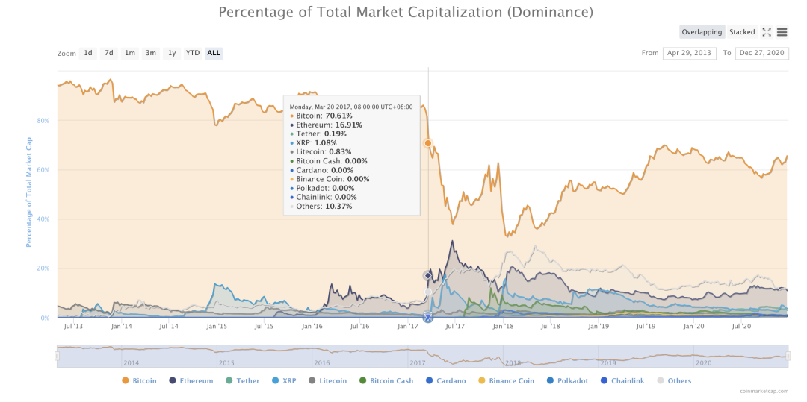Open fullscreen view icon
This screenshot has height=402, width=807.
point(767,32)
